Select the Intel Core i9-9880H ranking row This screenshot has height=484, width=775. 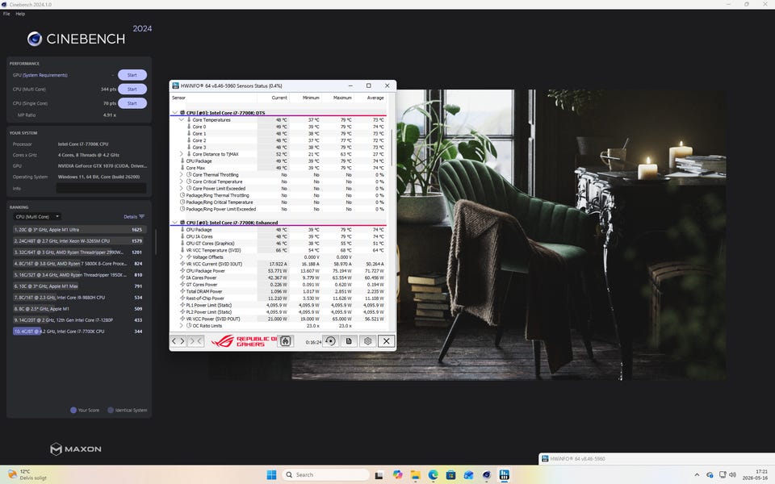[79, 298]
